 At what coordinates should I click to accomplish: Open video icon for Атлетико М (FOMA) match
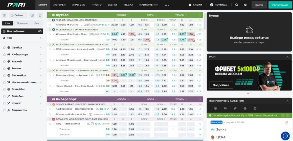click(x=85, y=25)
